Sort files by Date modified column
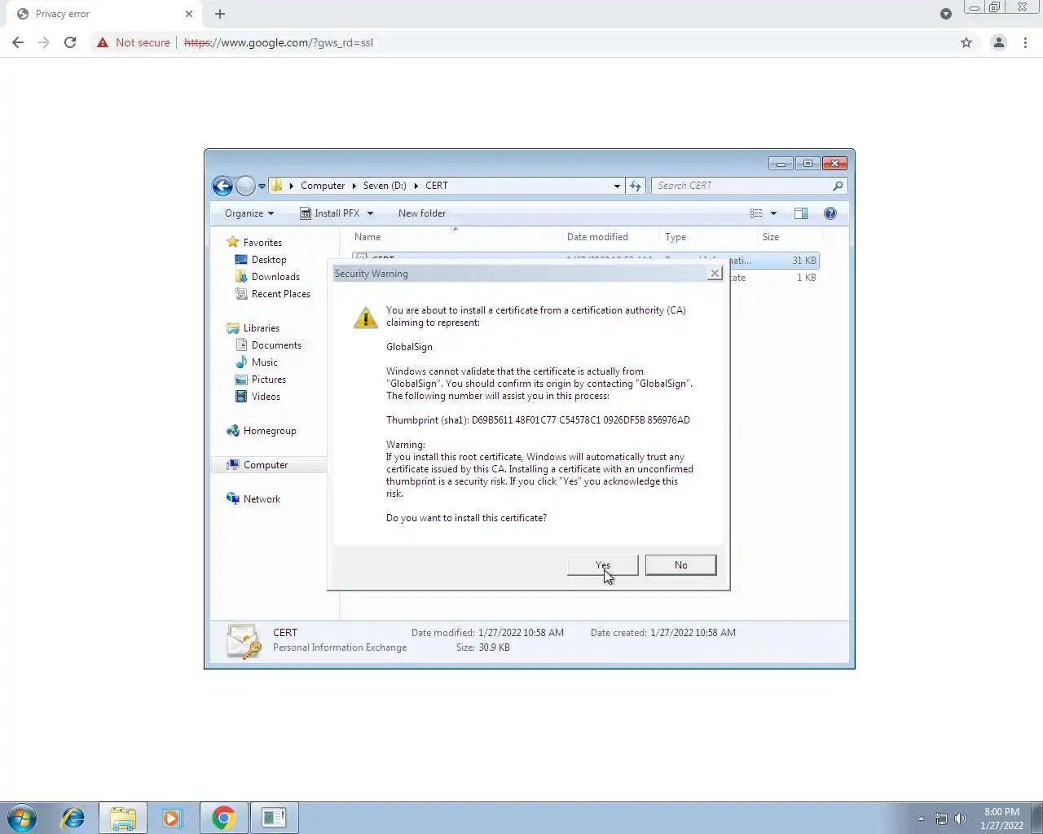Screen dimensions: 1043x834 click(610, 237)
